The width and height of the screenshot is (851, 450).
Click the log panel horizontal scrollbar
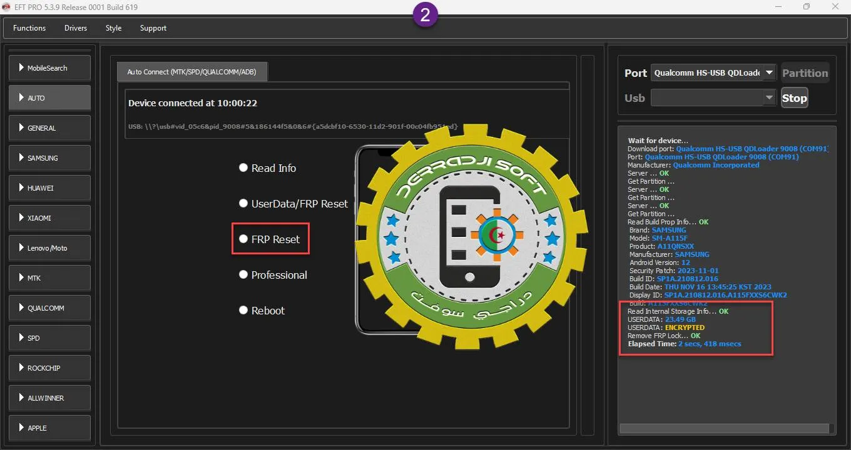pos(724,429)
